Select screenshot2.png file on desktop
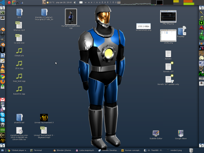 (144, 27)
